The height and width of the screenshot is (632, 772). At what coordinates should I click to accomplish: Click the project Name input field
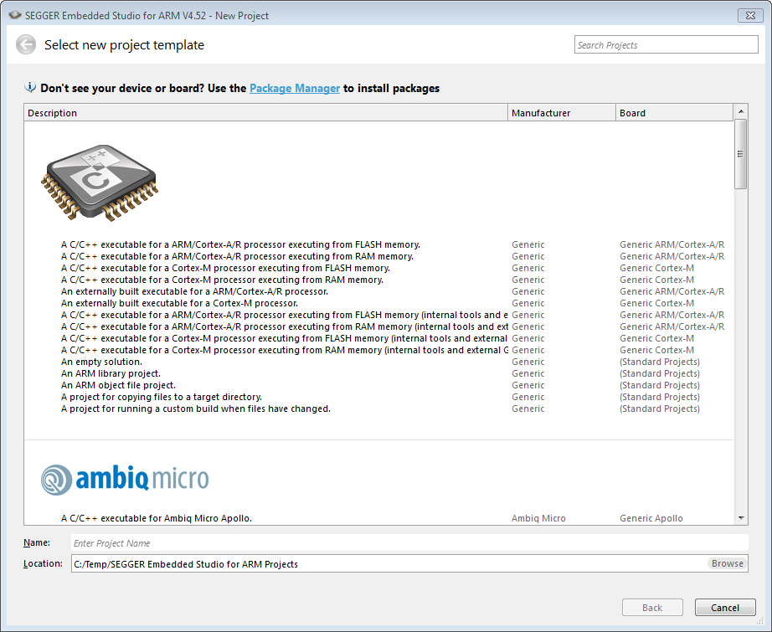tap(409, 543)
